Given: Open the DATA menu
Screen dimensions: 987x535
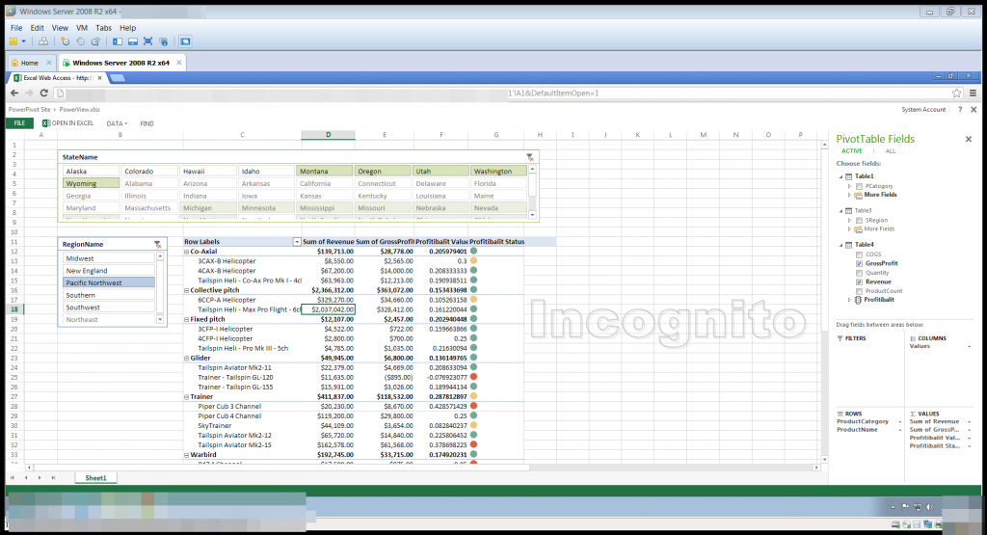Looking at the screenshot, I should [x=117, y=124].
